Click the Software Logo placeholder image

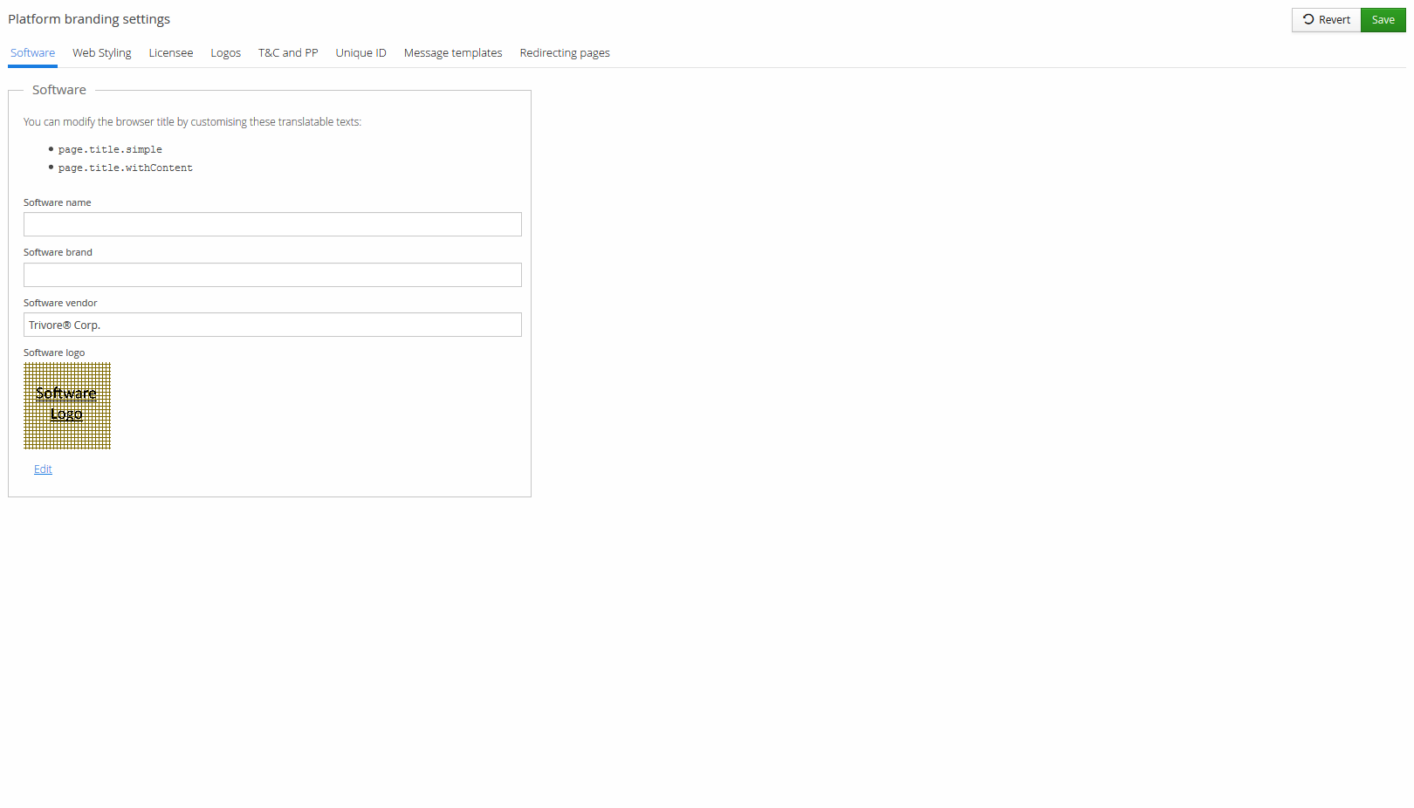pyautogui.click(x=67, y=406)
